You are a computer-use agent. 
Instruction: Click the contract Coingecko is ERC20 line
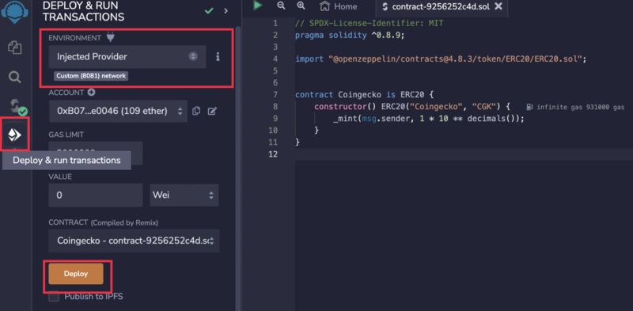[364, 95]
